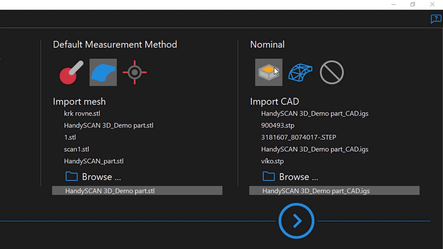Select víko.stp CAD file
The height and width of the screenshot is (249, 443).
point(272,161)
